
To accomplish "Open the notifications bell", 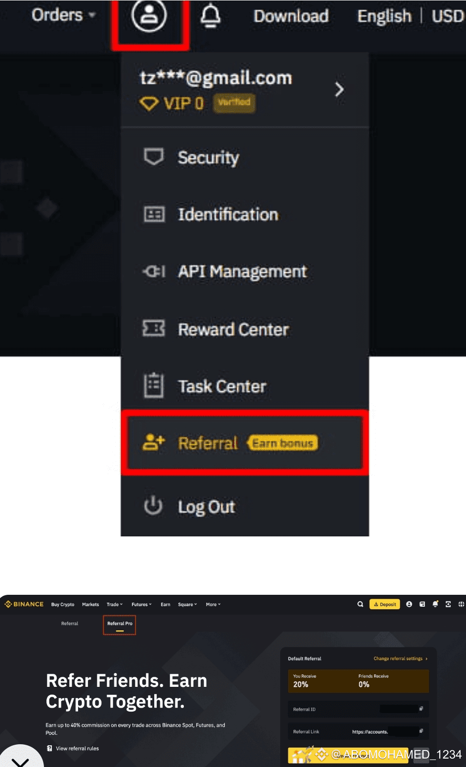I will pos(211,16).
